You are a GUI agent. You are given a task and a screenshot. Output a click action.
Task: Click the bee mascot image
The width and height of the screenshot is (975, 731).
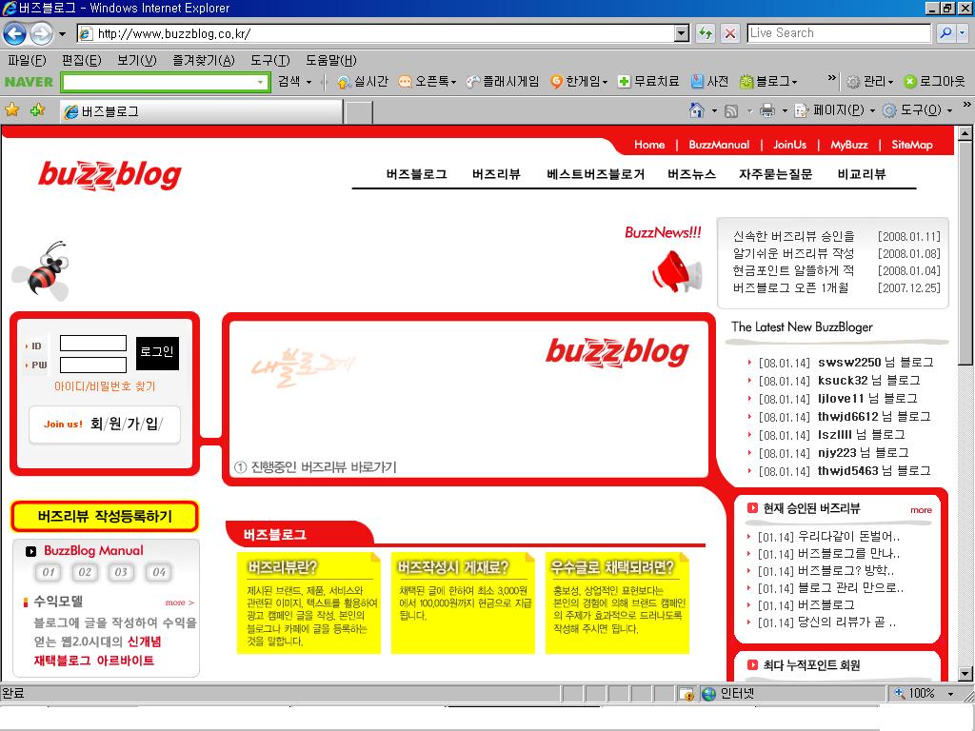[x=42, y=271]
